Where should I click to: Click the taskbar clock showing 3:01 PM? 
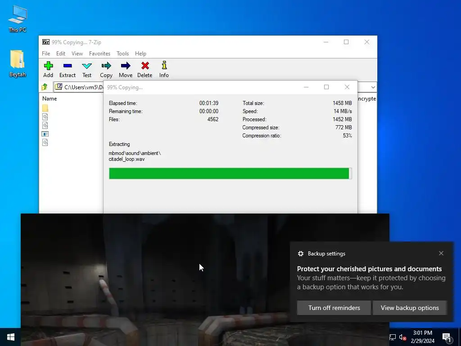pos(422,337)
